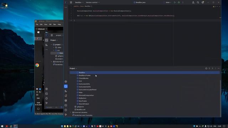
Task: Open View menu in VMware window
Action: tap(46, 25)
